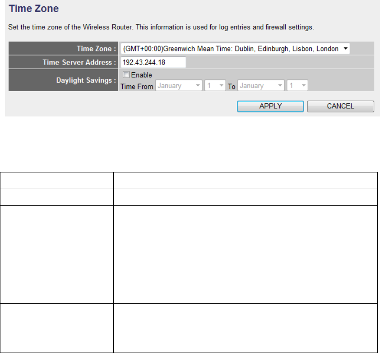Open the Time From day dropdown

click(x=215, y=86)
